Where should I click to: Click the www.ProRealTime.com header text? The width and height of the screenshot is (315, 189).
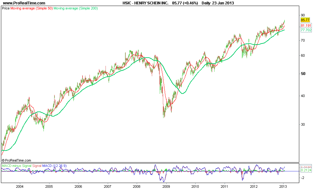pos(24,3)
